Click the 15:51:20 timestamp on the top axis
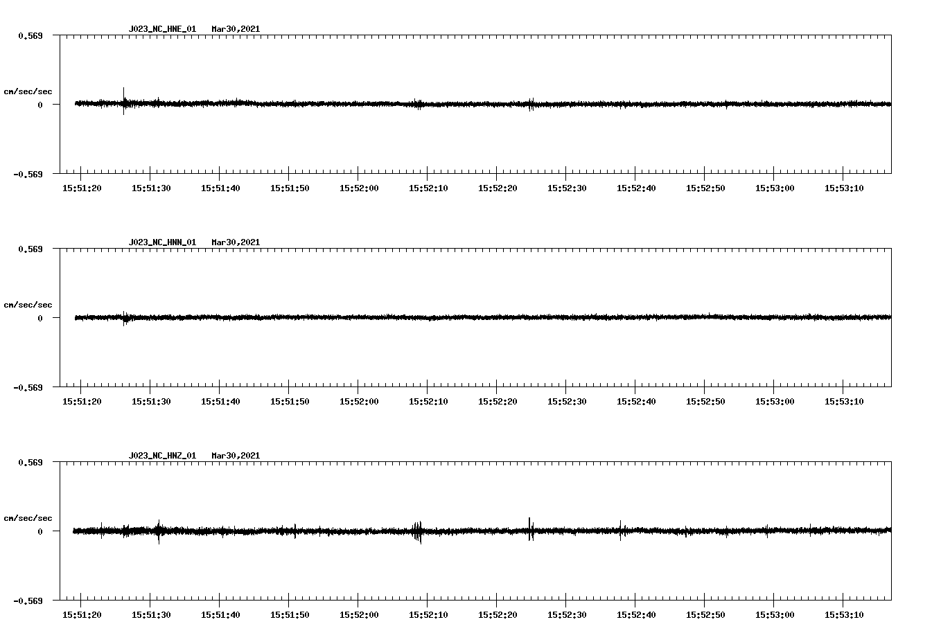The image size is (941, 640). (80, 186)
